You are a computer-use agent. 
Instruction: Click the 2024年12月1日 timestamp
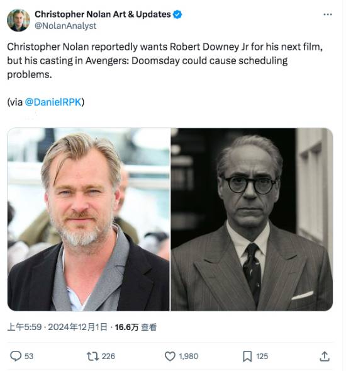click(x=78, y=328)
